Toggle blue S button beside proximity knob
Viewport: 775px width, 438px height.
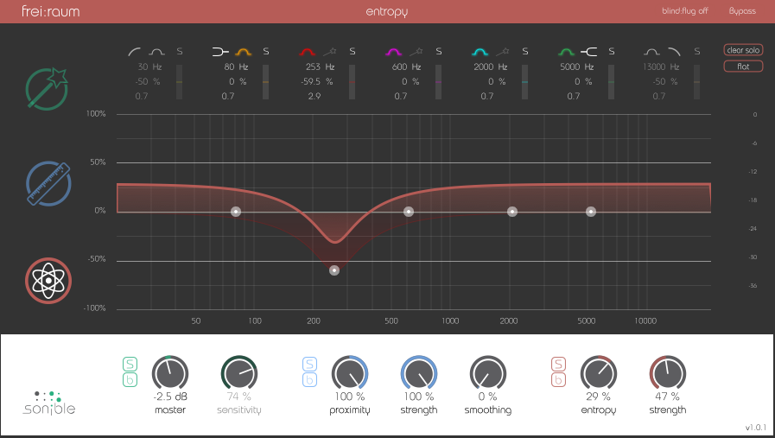click(310, 365)
